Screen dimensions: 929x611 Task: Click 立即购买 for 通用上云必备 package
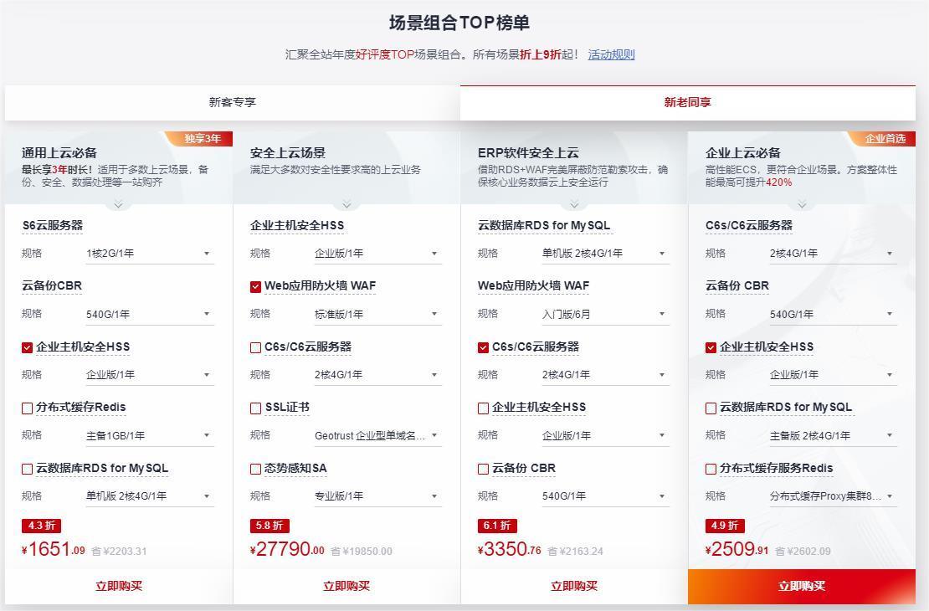tap(119, 586)
